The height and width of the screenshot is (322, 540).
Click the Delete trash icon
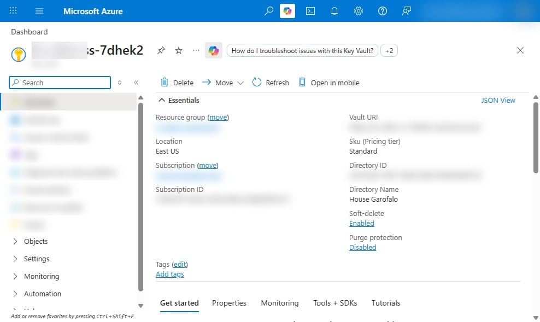click(165, 83)
